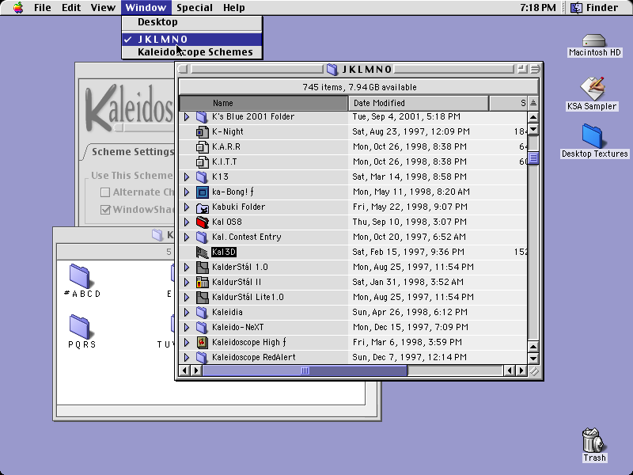Open the File menu
This screenshot has width=633, height=475.
43,7
